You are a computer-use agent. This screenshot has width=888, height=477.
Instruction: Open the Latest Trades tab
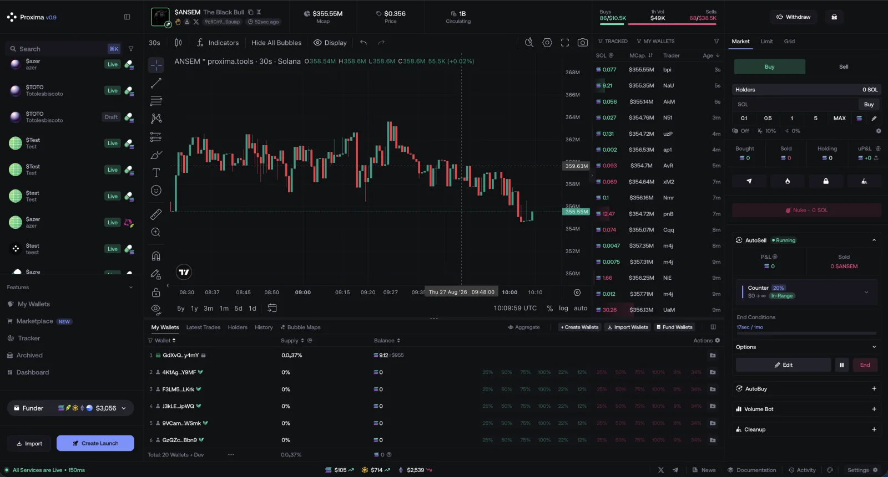point(203,327)
